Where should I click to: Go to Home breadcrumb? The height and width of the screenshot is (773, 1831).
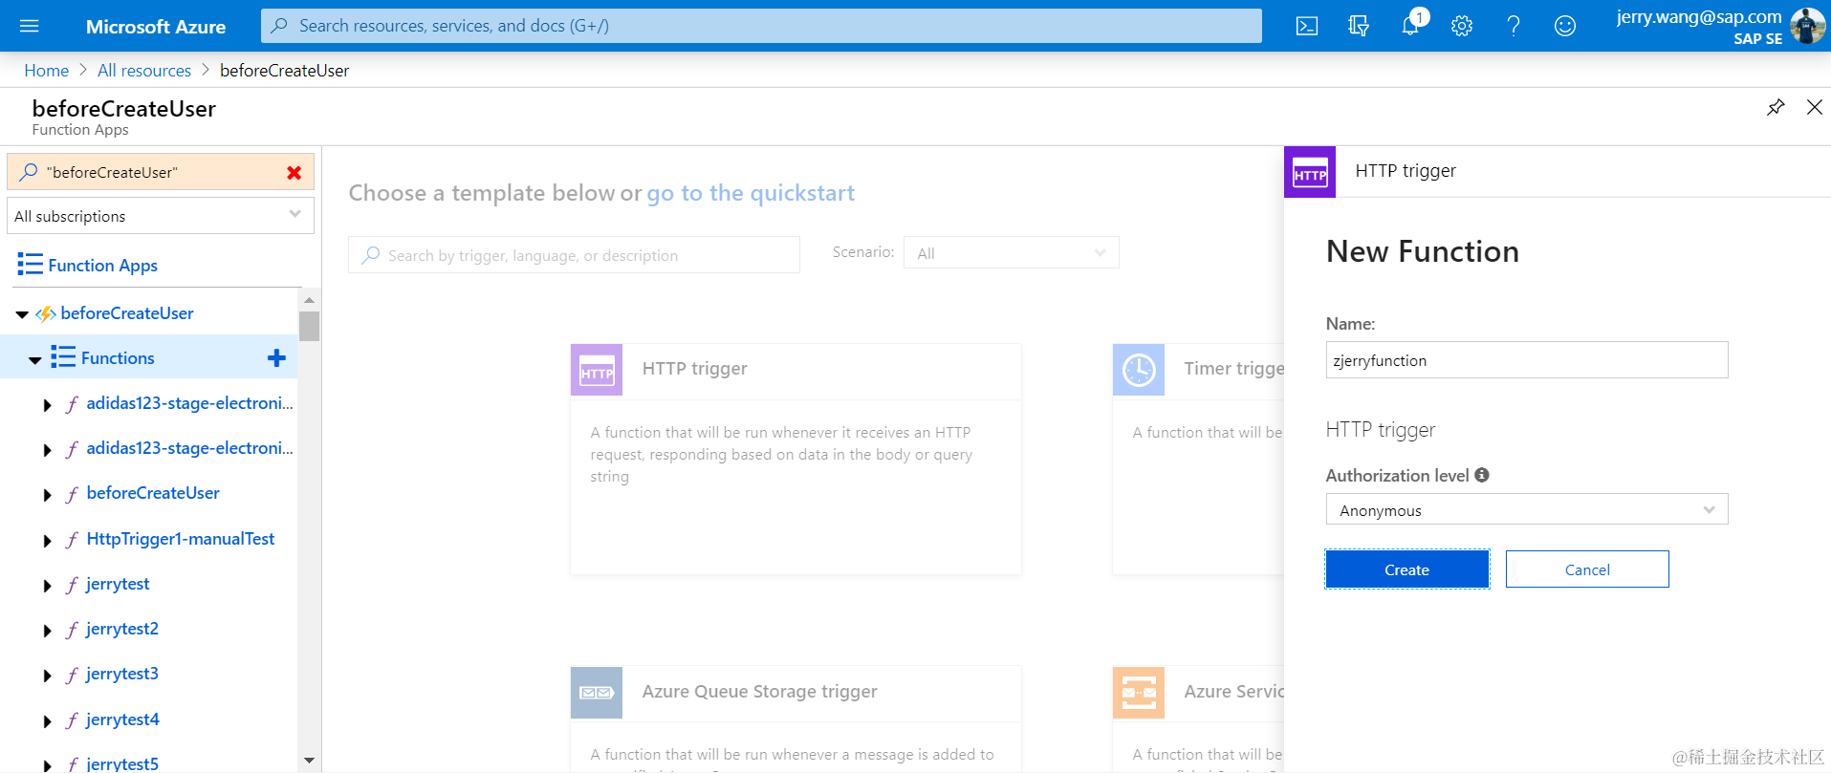[46, 70]
